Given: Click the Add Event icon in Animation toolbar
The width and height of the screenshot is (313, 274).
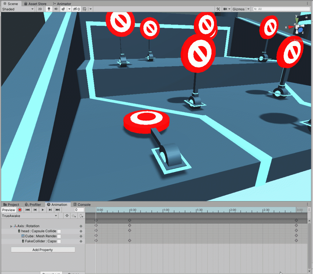Looking at the screenshot, I should [x=81, y=215].
